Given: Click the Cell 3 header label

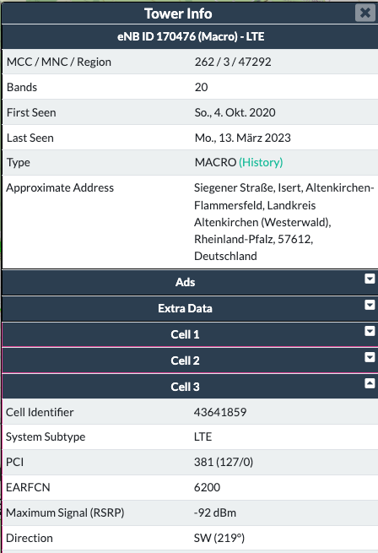Looking at the screenshot, I should click(x=185, y=387).
